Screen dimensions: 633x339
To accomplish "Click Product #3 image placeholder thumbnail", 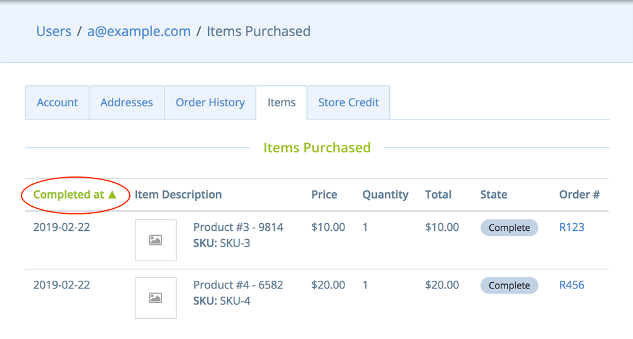I will pyautogui.click(x=156, y=240).
